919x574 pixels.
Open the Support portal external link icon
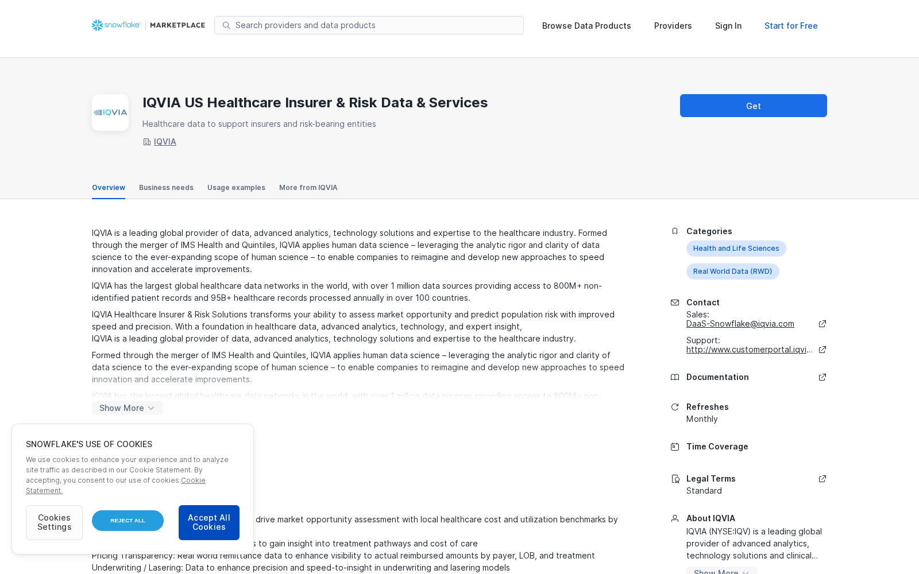pyautogui.click(x=823, y=350)
